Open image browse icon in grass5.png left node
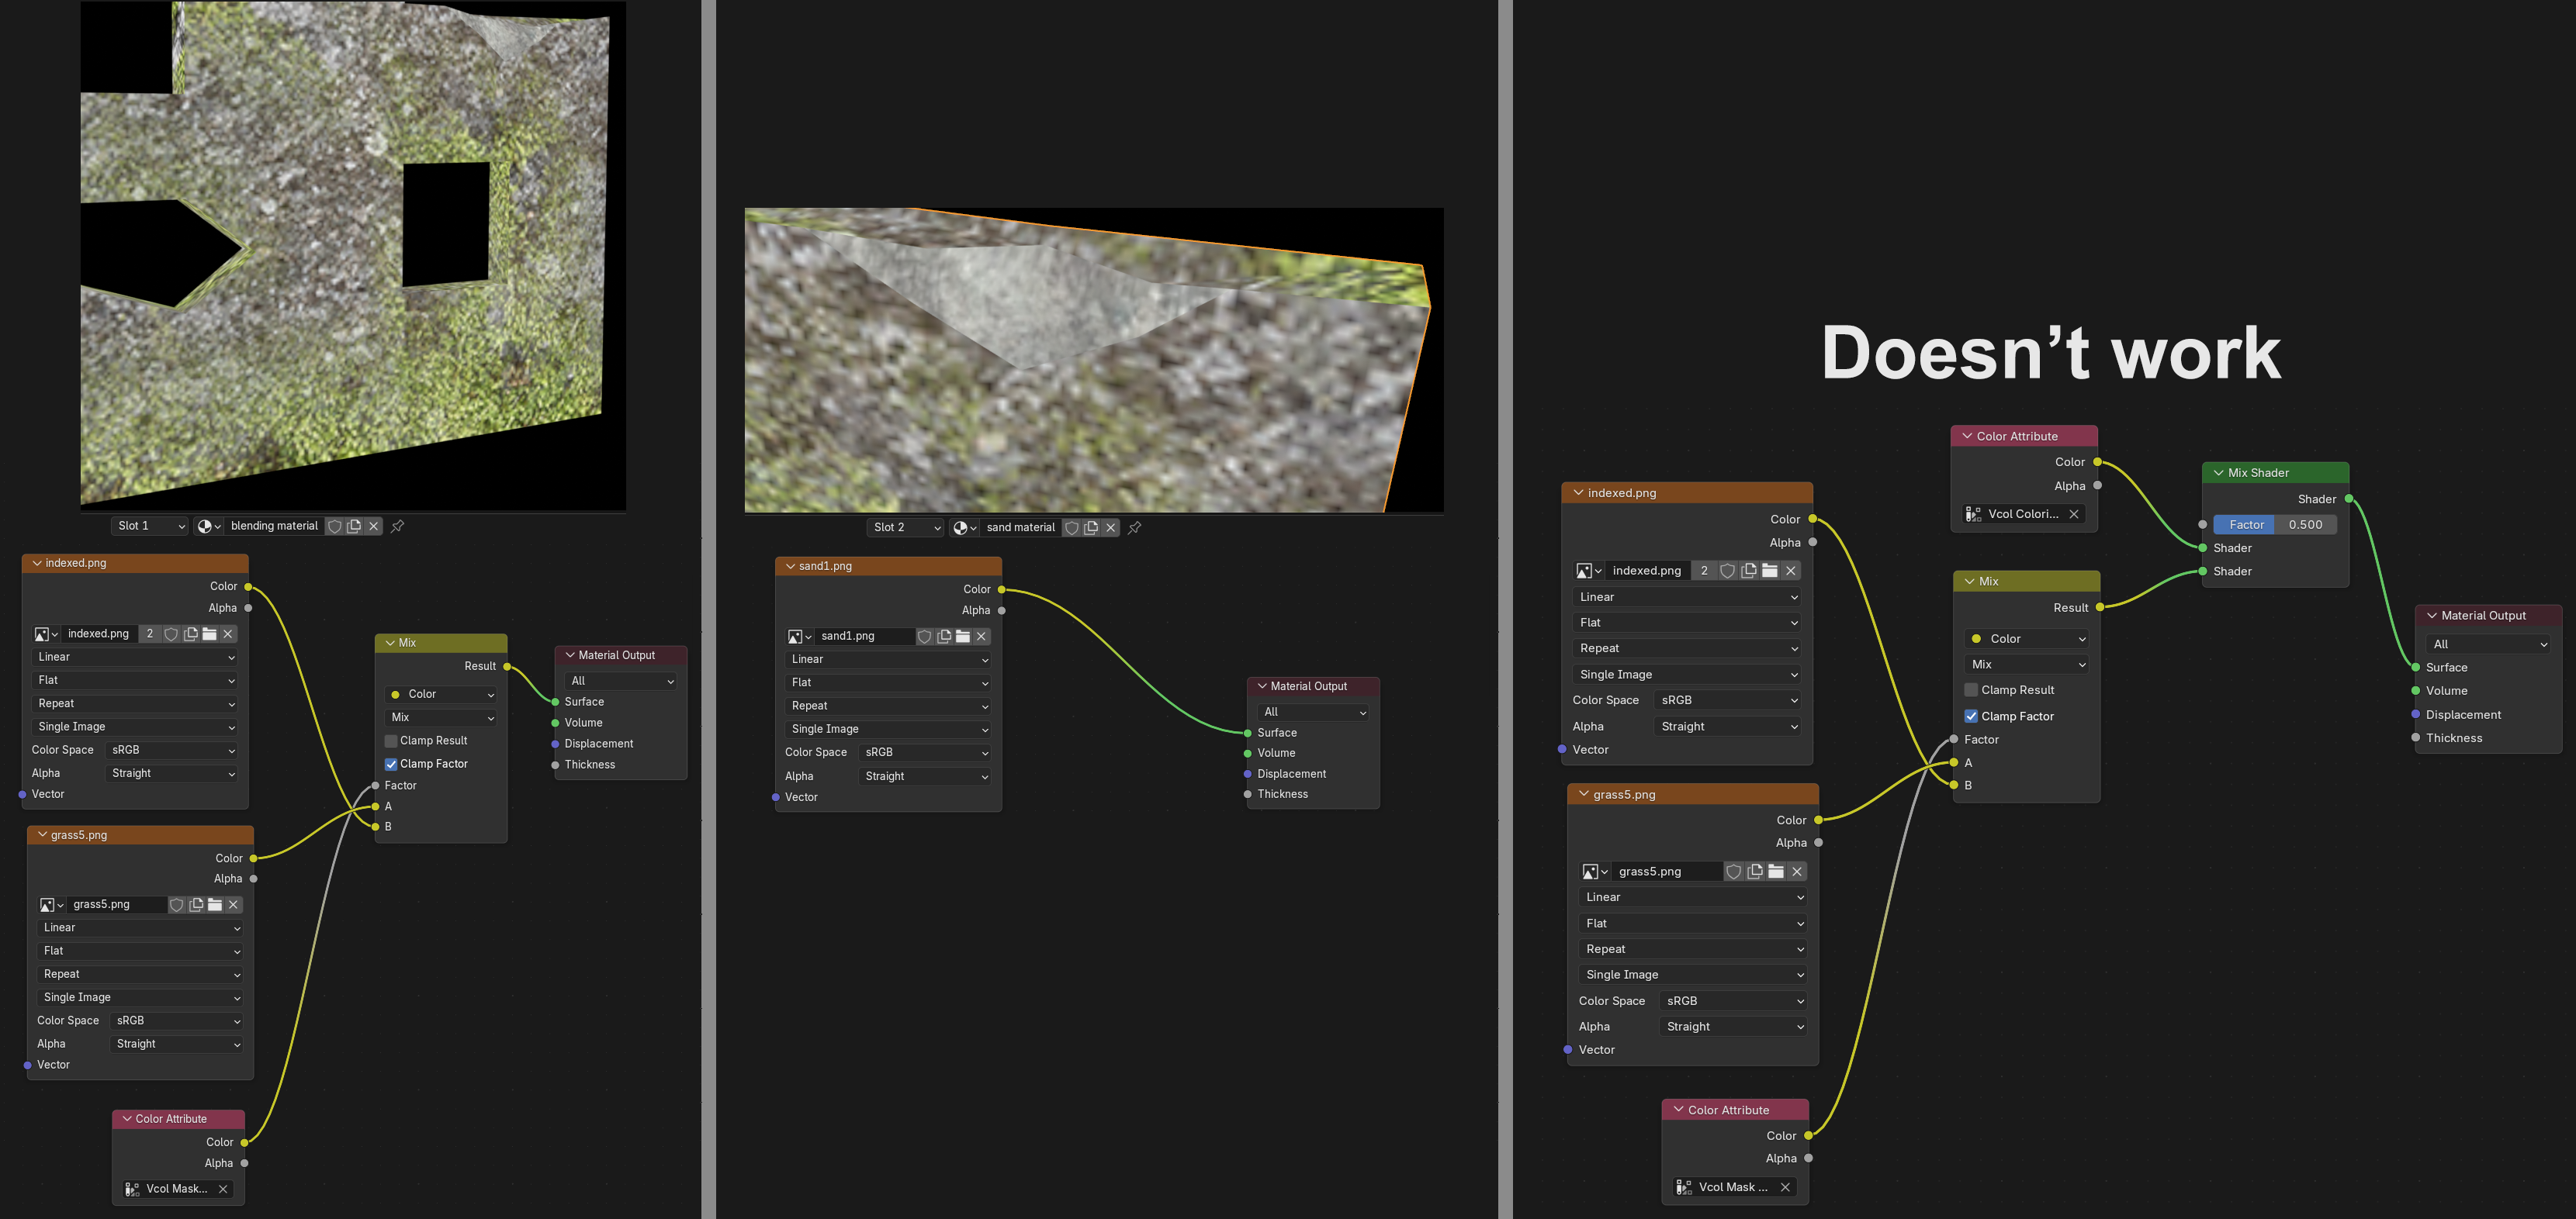Image resolution: width=2576 pixels, height=1219 pixels. (x=50, y=905)
